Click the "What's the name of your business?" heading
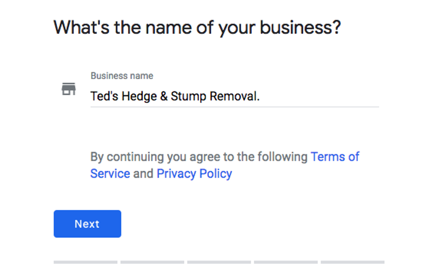Screen dimensions: 429x270 [197, 28]
